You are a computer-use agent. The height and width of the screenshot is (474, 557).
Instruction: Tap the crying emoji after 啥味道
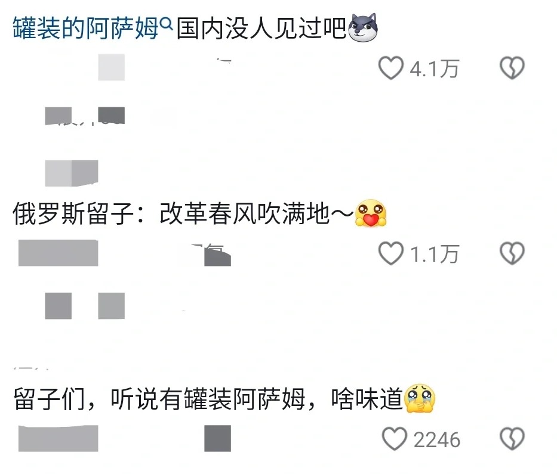420,398
